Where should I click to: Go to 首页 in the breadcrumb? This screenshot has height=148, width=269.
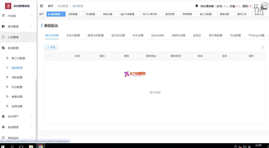tap(50, 6)
